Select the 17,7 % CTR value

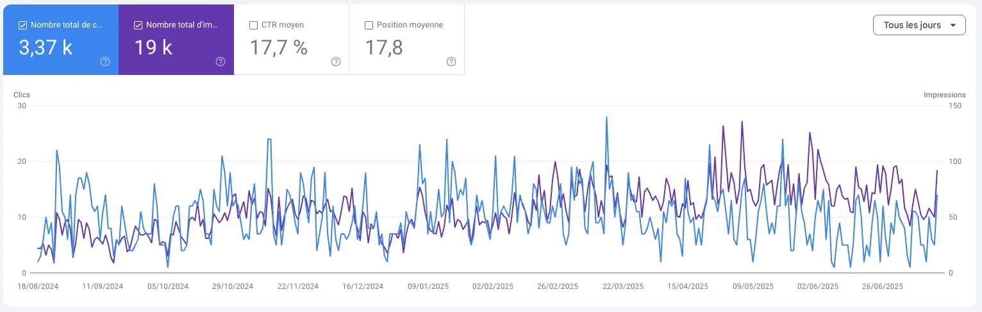[278, 47]
